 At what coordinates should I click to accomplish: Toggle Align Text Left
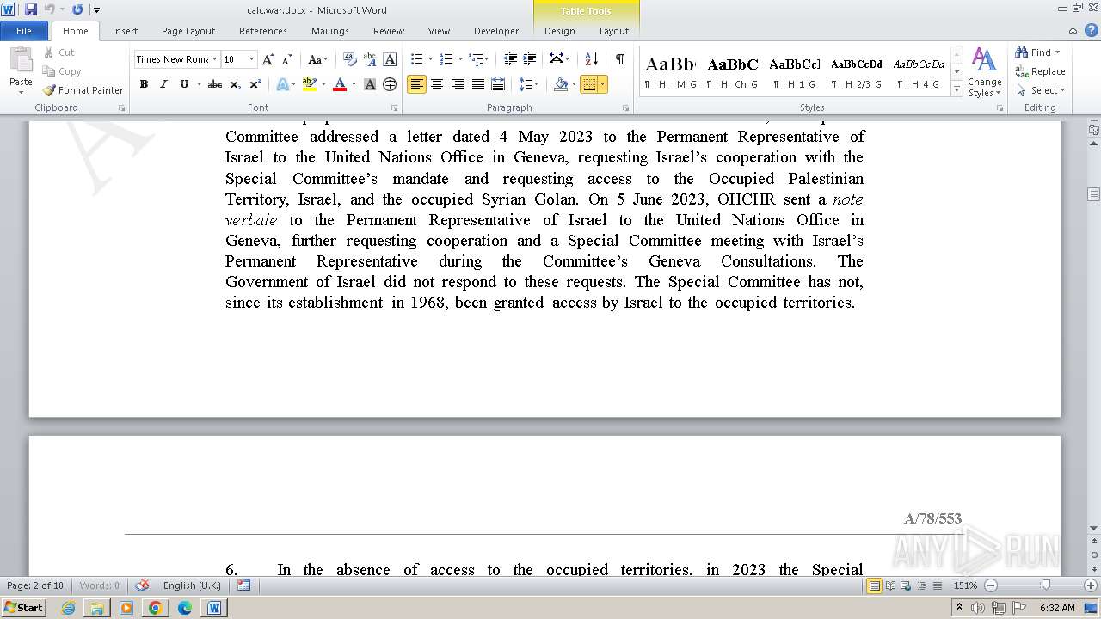pyautogui.click(x=416, y=84)
